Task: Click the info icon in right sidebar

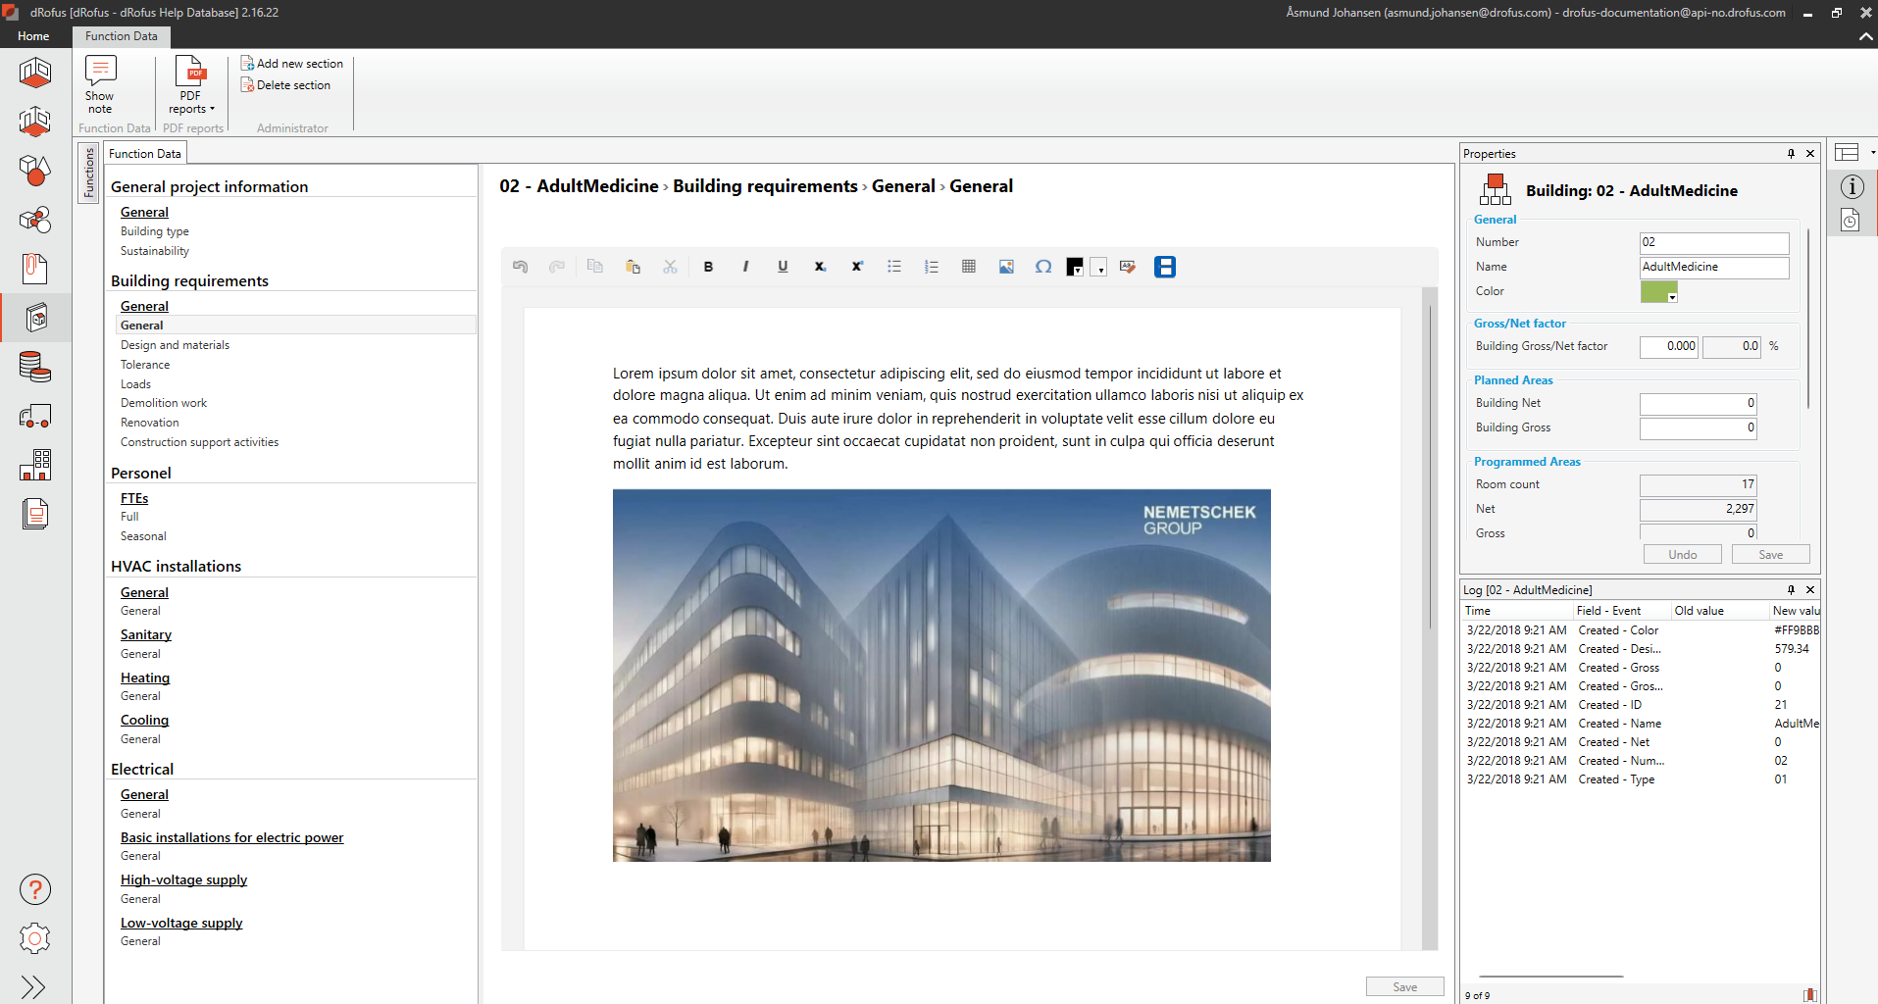Action: tap(1852, 187)
